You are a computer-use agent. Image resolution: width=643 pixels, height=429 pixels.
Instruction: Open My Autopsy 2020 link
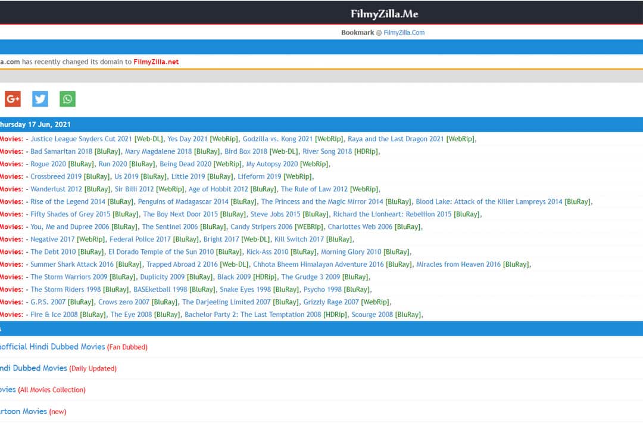click(x=272, y=164)
